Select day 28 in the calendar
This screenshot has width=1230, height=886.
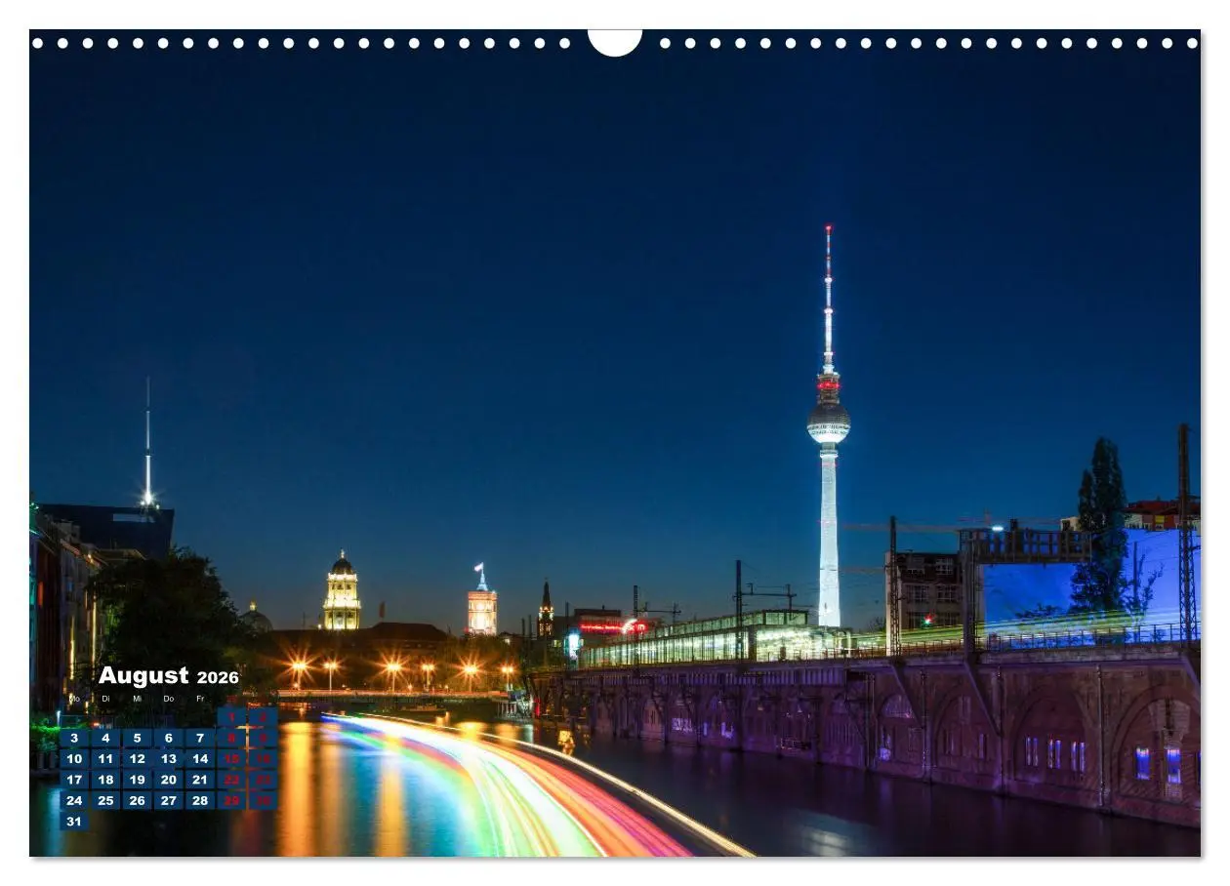point(200,801)
